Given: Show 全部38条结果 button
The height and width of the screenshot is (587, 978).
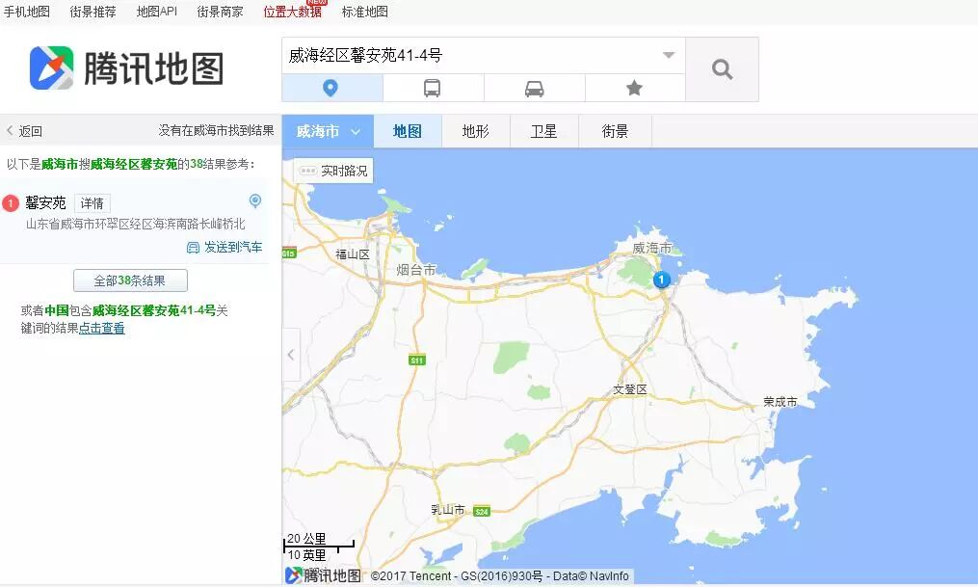Looking at the screenshot, I should (130, 280).
